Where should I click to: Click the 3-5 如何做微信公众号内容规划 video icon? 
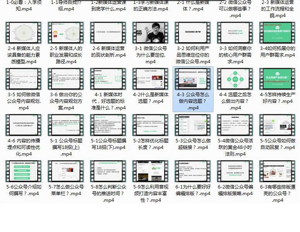pyautogui.click(x=24, y=79)
